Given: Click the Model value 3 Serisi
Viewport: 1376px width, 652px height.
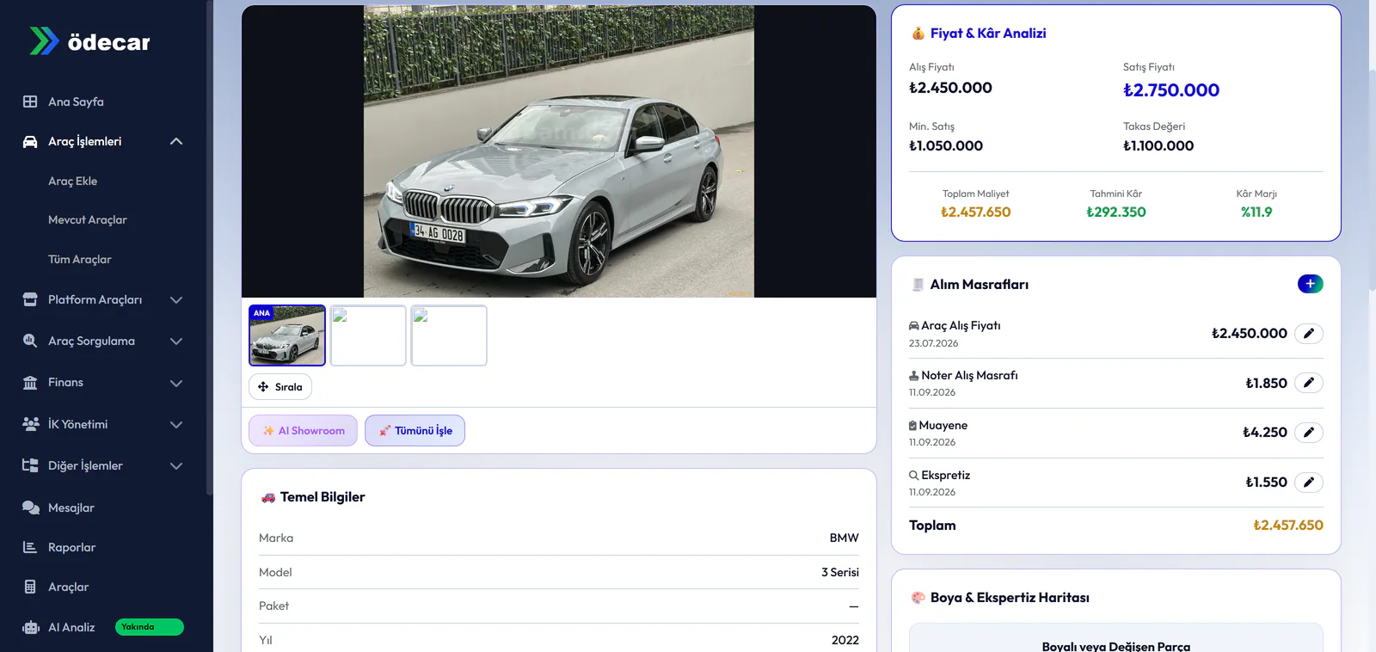Looking at the screenshot, I should click(840, 572).
